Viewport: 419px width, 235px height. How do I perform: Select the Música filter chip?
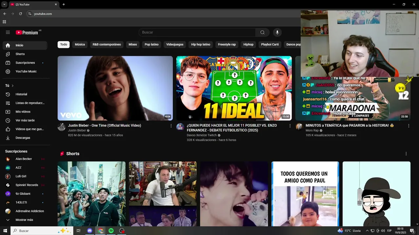80,44
